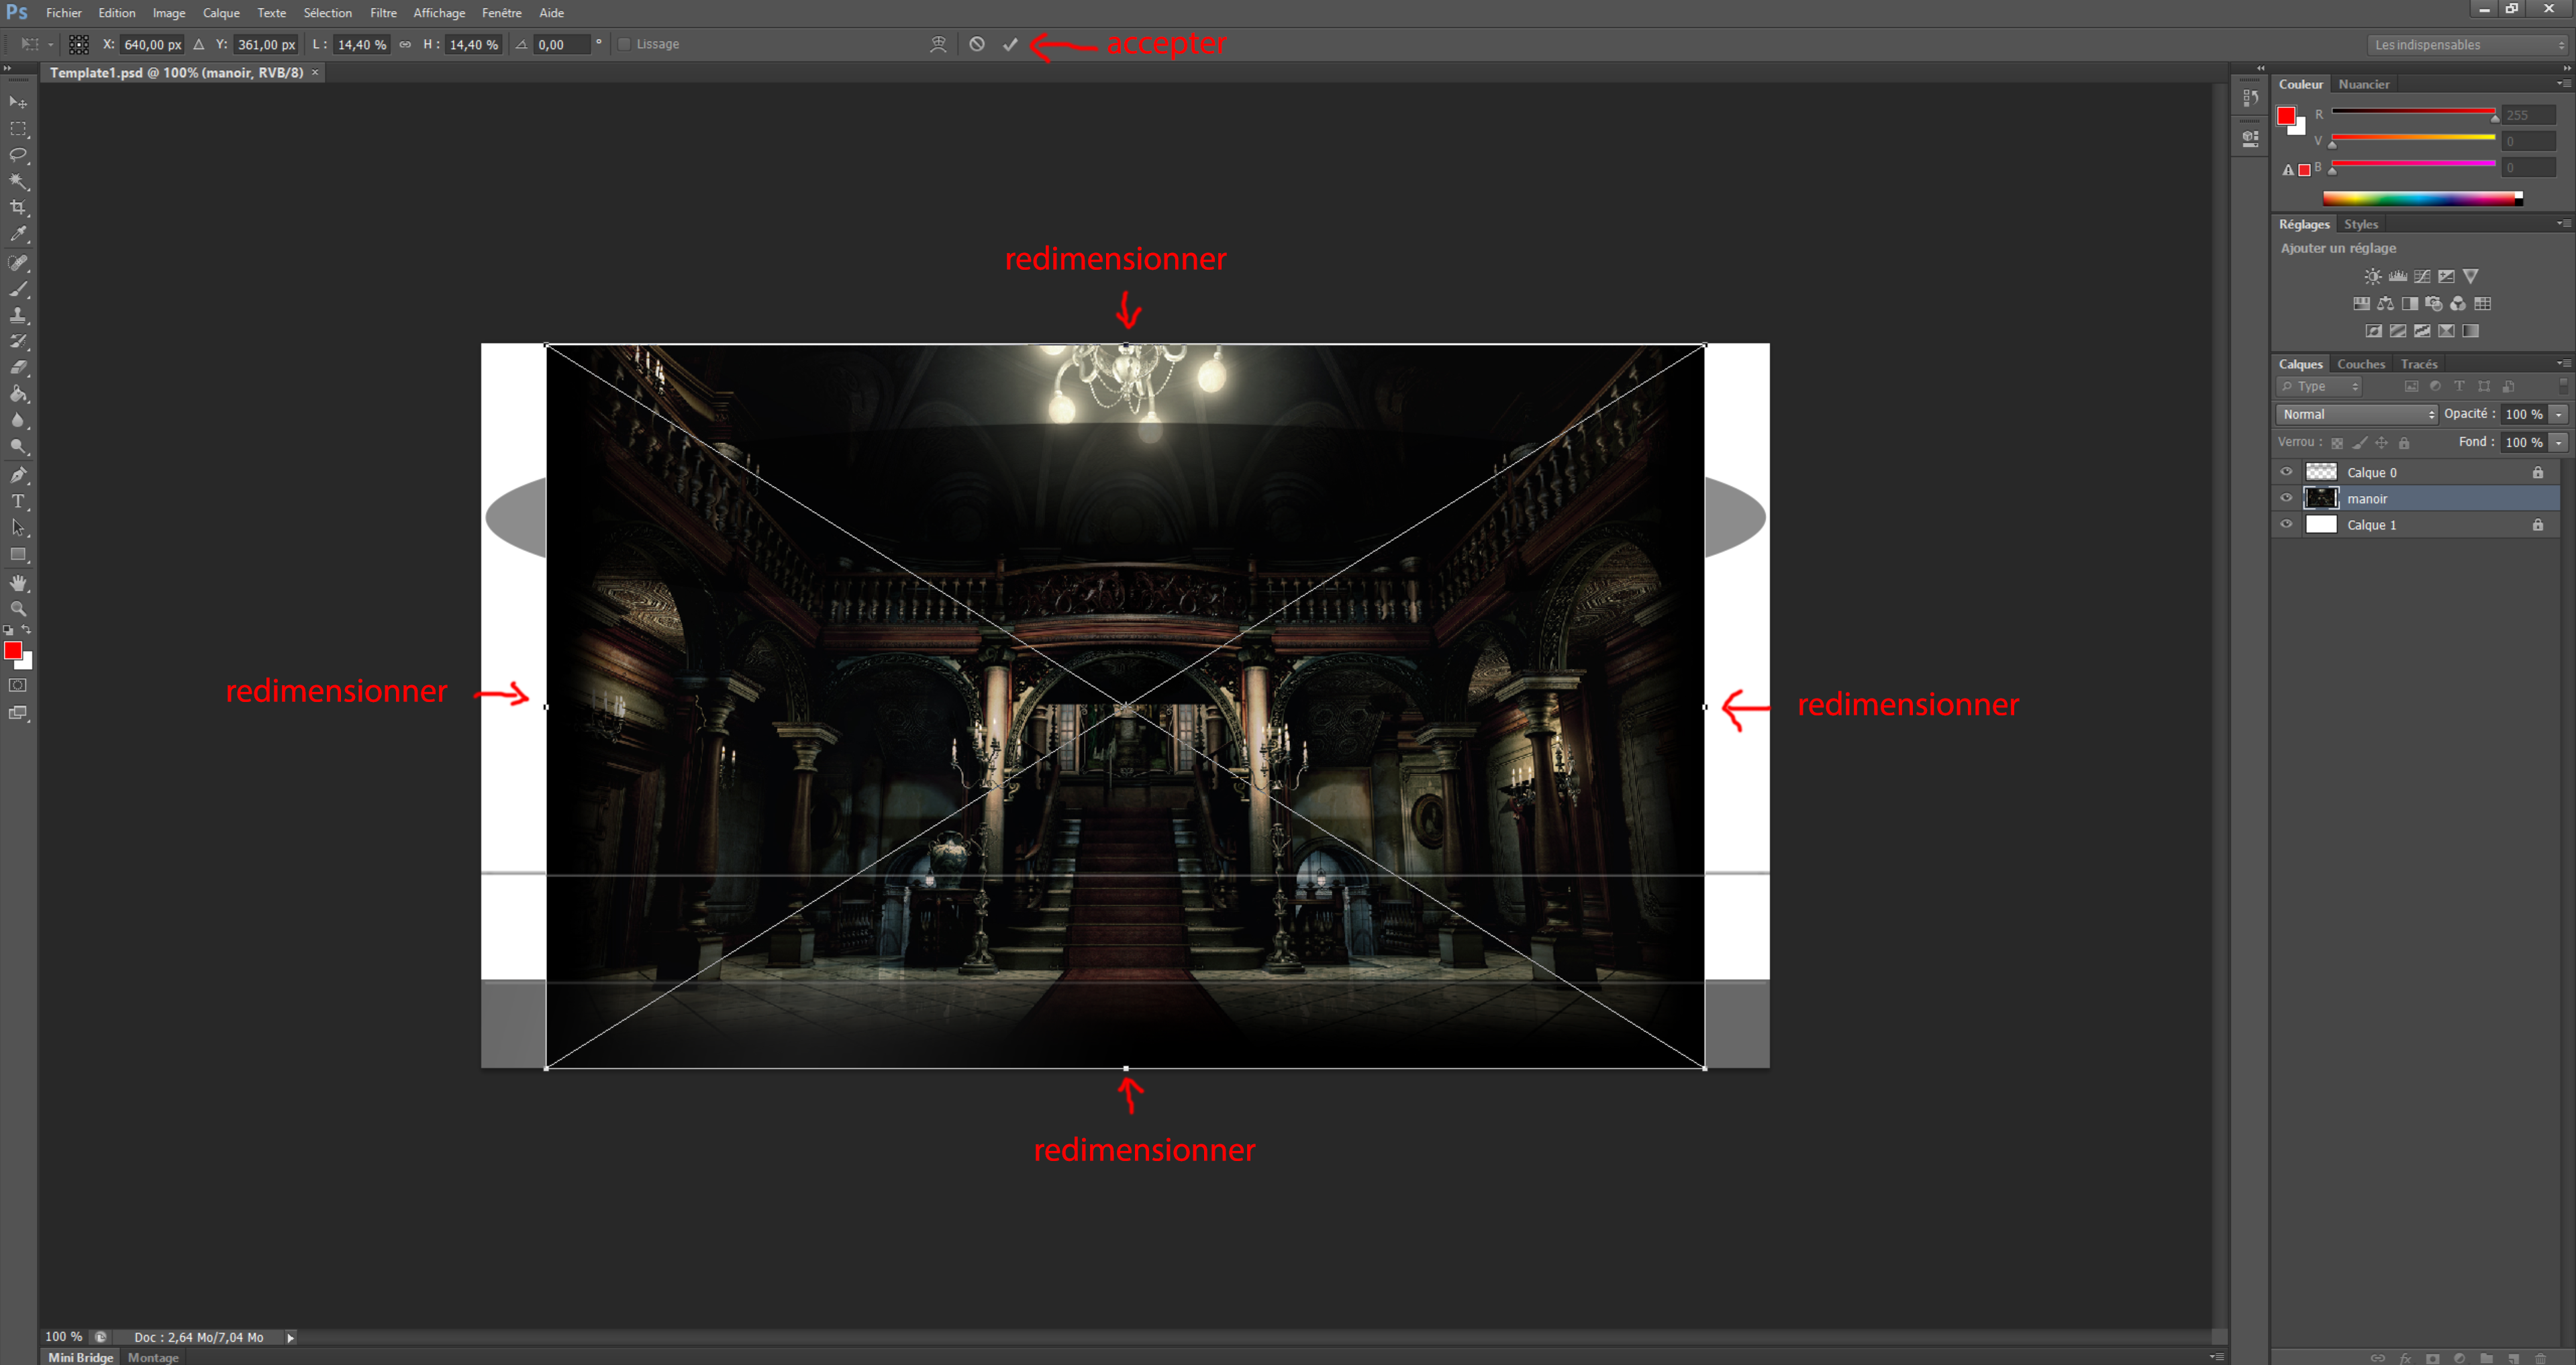Screen dimensions: 2576x1365
Task: Select the History Brush tool
Action: coord(18,341)
